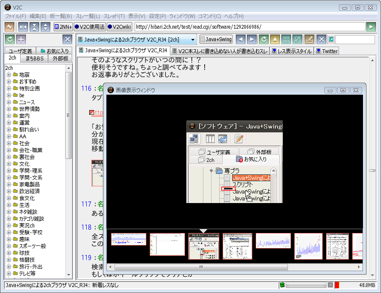Viewport: 381px width, 293px height.
Task: Go to next thread with right arrow
Action: (x=252, y=39)
